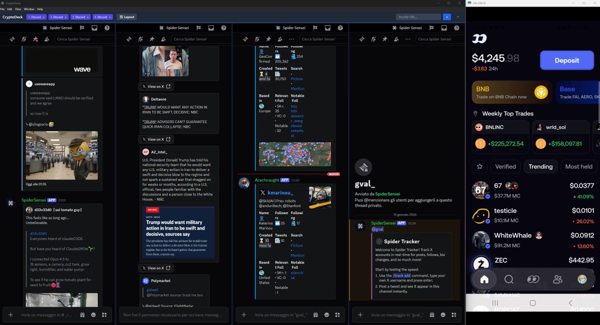Tap the Deposit button in phone app
600x325 pixels.
click(x=566, y=60)
